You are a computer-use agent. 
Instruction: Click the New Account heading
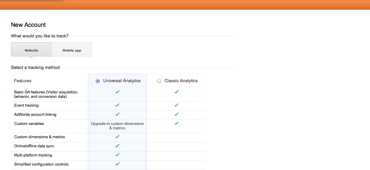click(28, 25)
